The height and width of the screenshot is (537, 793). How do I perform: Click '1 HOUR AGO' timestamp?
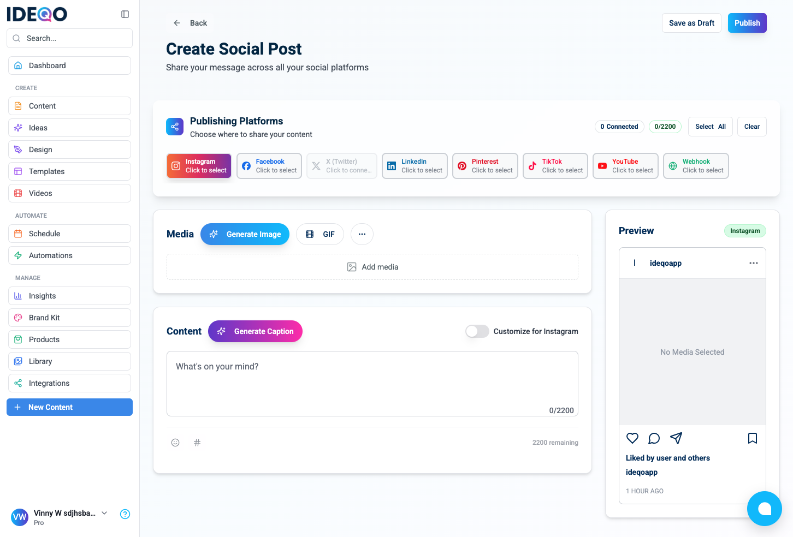pyautogui.click(x=644, y=491)
